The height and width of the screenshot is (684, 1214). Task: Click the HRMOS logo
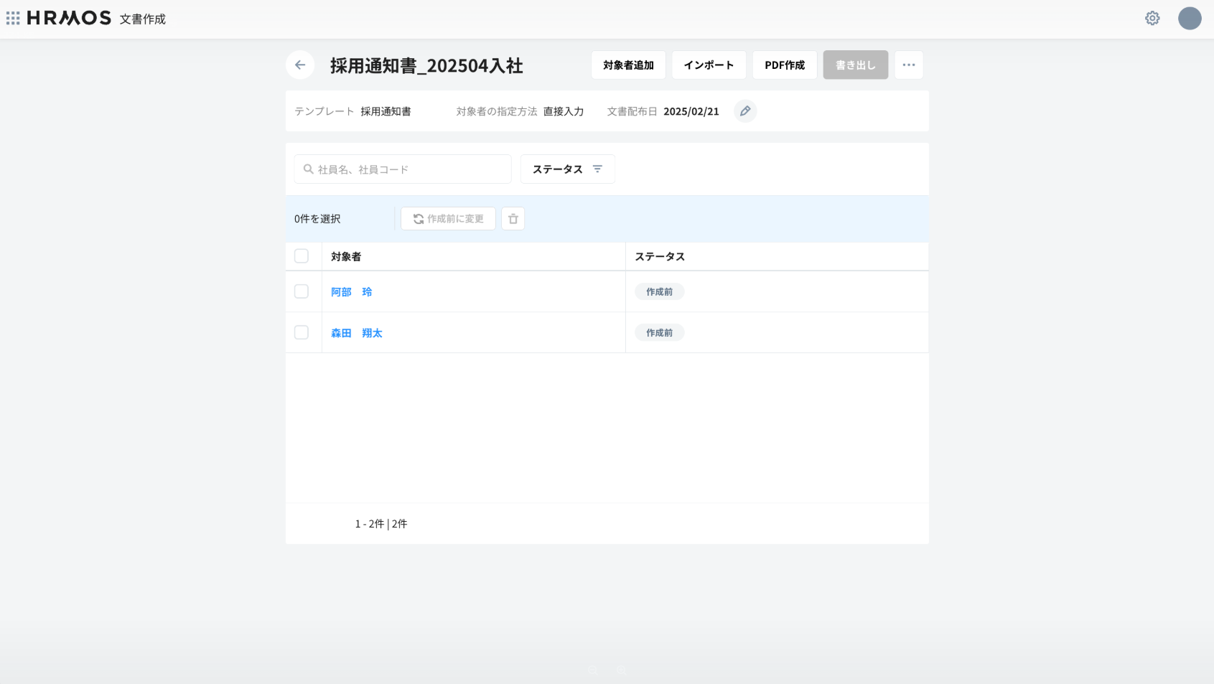click(x=69, y=18)
